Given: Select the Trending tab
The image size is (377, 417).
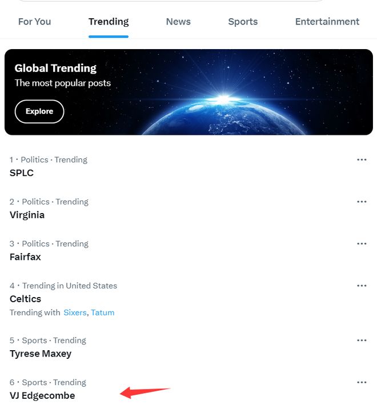Looking at the screenshot, I should point(109,22).
